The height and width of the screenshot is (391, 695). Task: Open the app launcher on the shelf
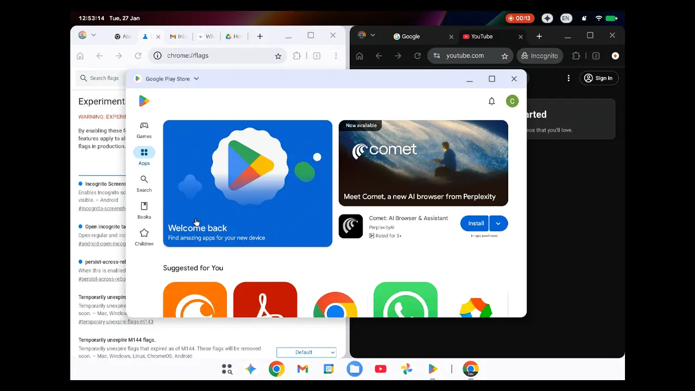(x=227, y=369)
